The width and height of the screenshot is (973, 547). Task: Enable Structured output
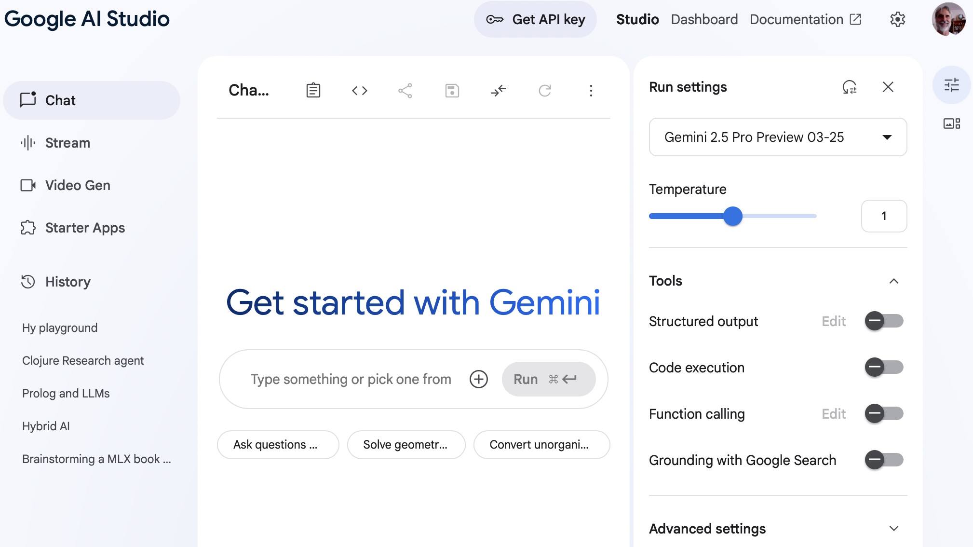pos(885,321)
